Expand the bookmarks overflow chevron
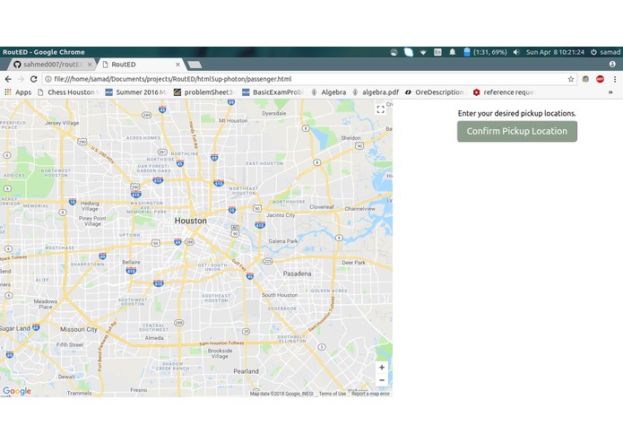 click(x=610, y=92)
